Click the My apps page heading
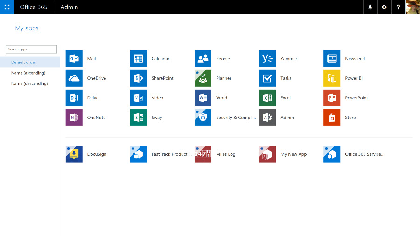 (x=27, y=28)
